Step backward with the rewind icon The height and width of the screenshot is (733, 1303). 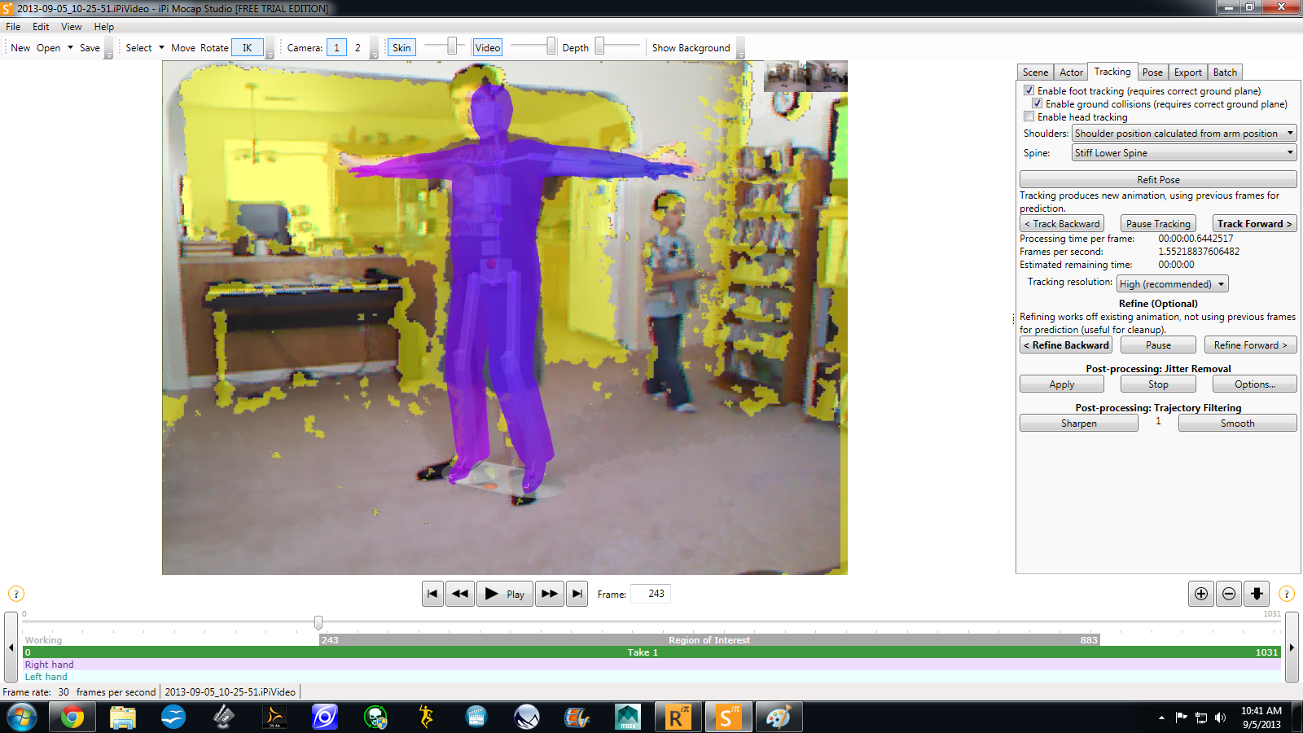[x=460, y=594]
